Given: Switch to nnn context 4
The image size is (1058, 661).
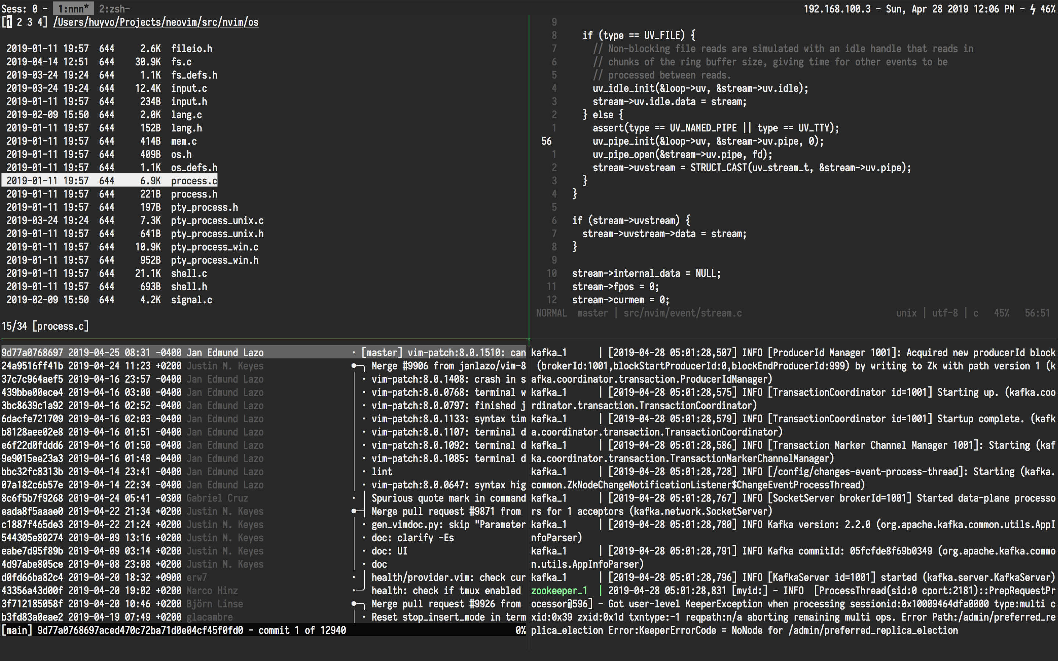Looking at the screenshot, I should tap(40, 22).
